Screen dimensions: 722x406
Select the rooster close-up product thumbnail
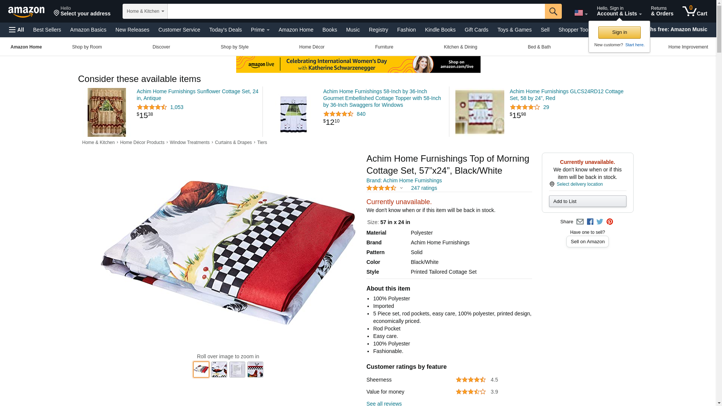255,370
